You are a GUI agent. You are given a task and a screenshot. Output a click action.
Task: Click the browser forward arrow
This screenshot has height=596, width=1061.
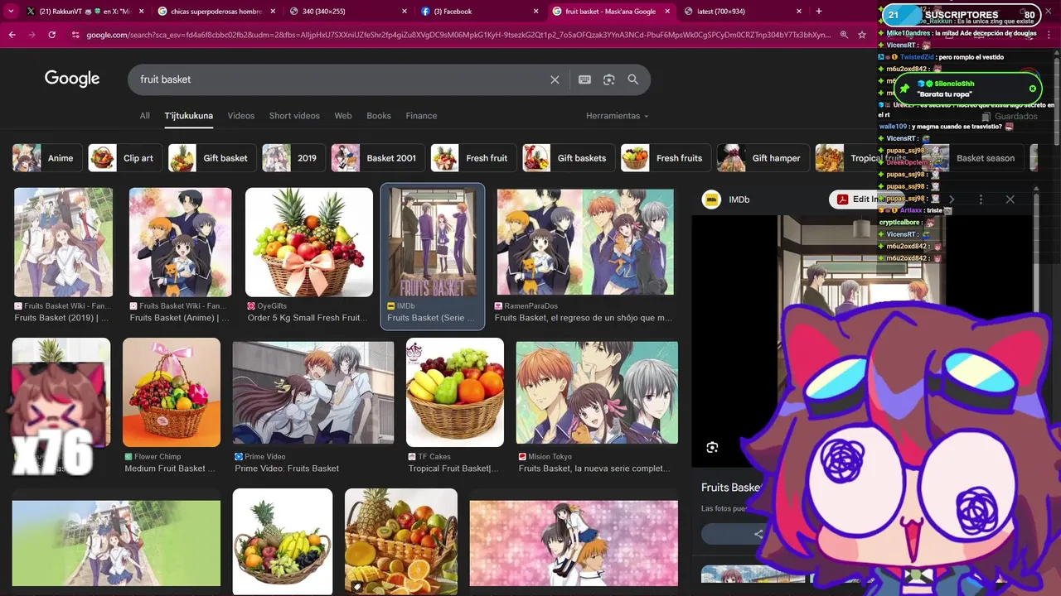[x=31, y=35]
